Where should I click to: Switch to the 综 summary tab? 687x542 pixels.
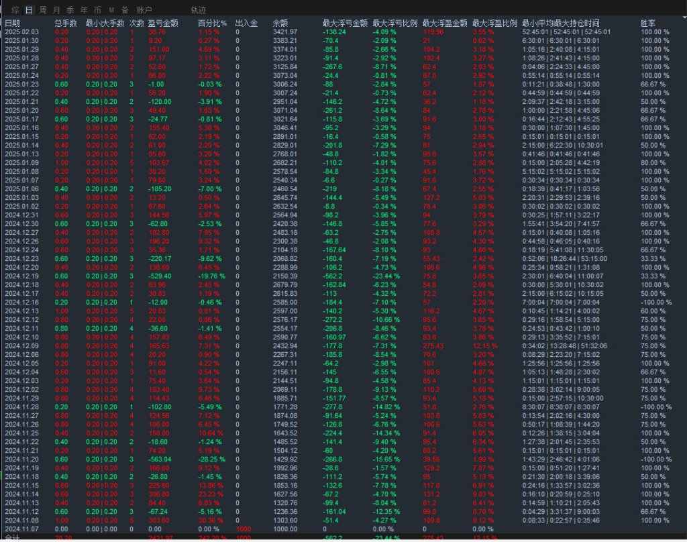click(x=15, y=10)
